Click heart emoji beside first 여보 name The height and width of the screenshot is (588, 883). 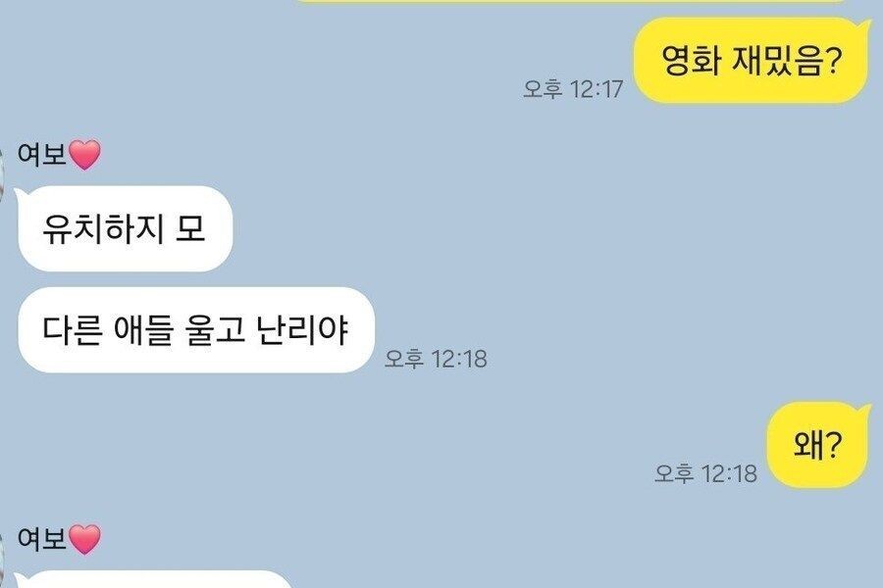[84, 155]
